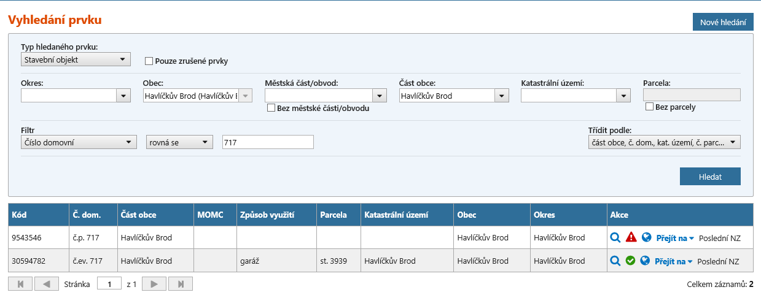Open the Třídit podle sort dropdown

tap(663, 142)
